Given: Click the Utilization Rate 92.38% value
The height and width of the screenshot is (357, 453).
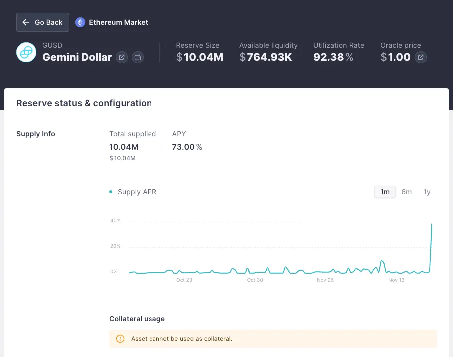Looking at the screenshot, I should [x=333, y=57].
